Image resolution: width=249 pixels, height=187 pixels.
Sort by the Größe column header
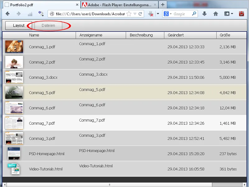232,35
